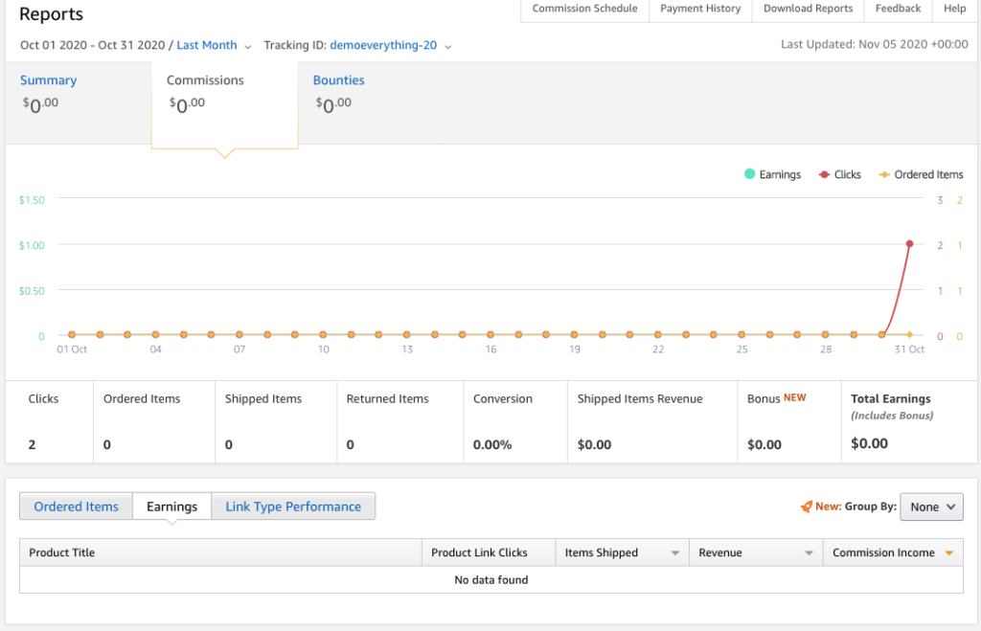
Task: Click the No data found row
Action: coord(491,579)
